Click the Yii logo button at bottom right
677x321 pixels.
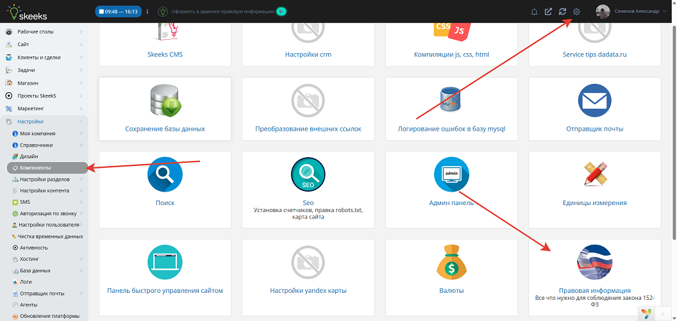(x=646, y=313)
